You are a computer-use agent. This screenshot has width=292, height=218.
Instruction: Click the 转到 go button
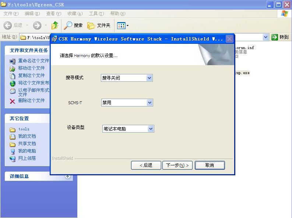pyautogui.click(x=280, y=37)
